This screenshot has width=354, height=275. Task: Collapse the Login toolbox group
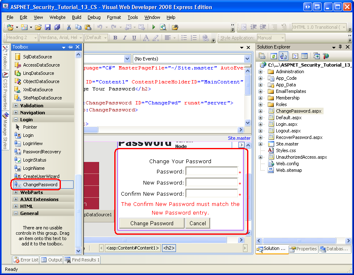(x=16, y=120)
